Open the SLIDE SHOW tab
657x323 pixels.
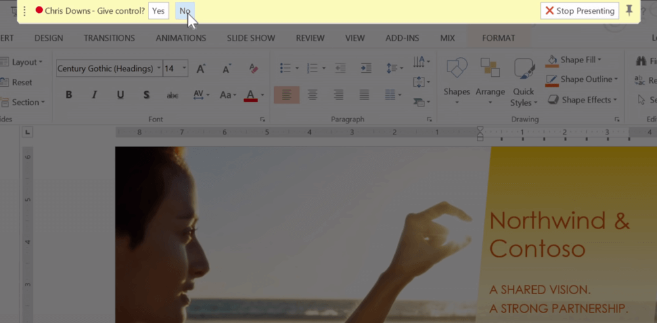coord(251,38)
